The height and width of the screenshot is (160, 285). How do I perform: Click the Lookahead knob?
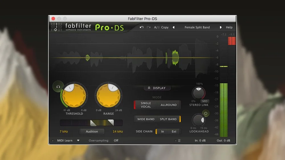[198, 120]
